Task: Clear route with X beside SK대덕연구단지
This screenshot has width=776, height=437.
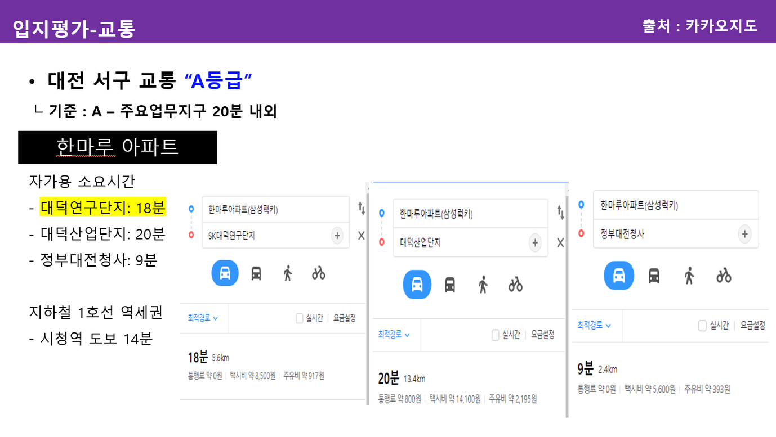Action: 361,236
